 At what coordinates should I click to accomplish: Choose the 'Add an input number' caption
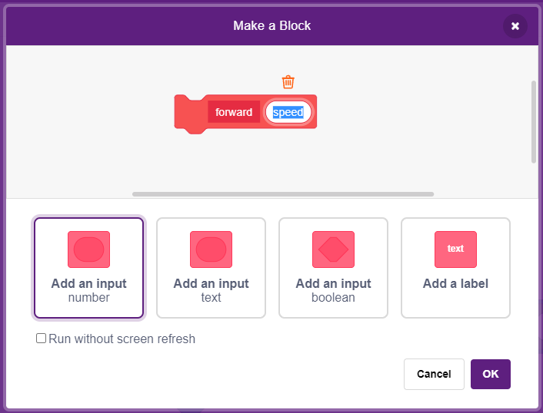88,290
